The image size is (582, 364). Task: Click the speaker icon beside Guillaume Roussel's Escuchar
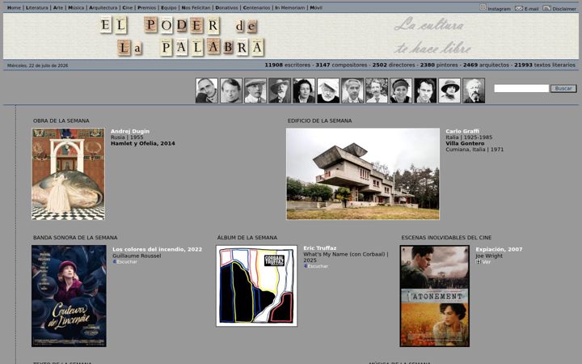pos(114,262)
